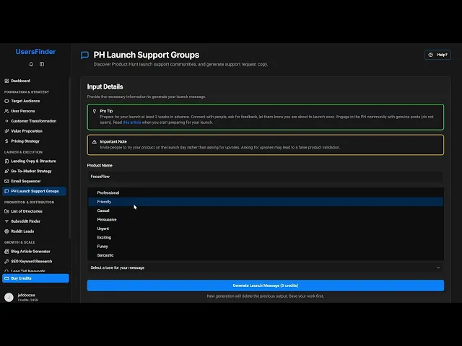Click the jefobozoe username text
Screen dimensions: 462x346
click(x=27, y=295)
